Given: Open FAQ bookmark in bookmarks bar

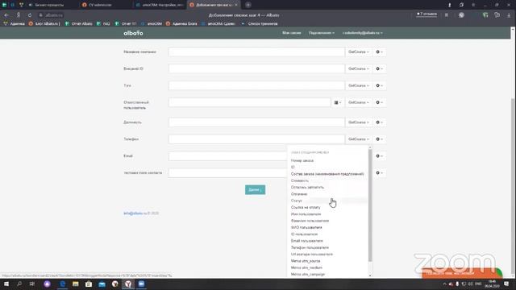Looking at the screenshot, I should coord(103,23).
